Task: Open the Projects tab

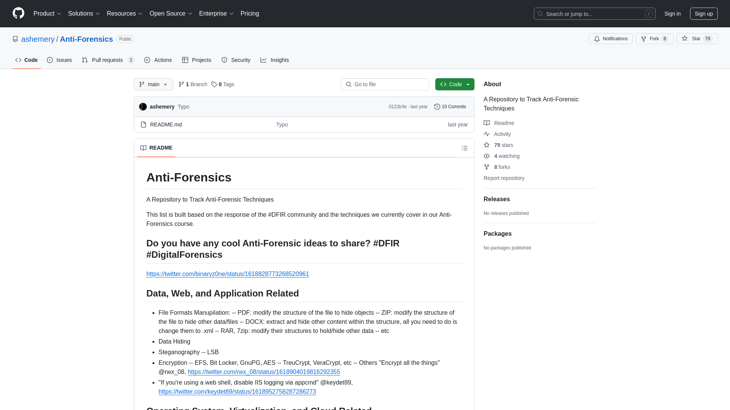Action: 197,60
